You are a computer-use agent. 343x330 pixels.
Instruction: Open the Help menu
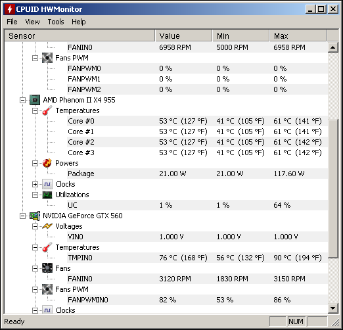click(x=79, y=22)
